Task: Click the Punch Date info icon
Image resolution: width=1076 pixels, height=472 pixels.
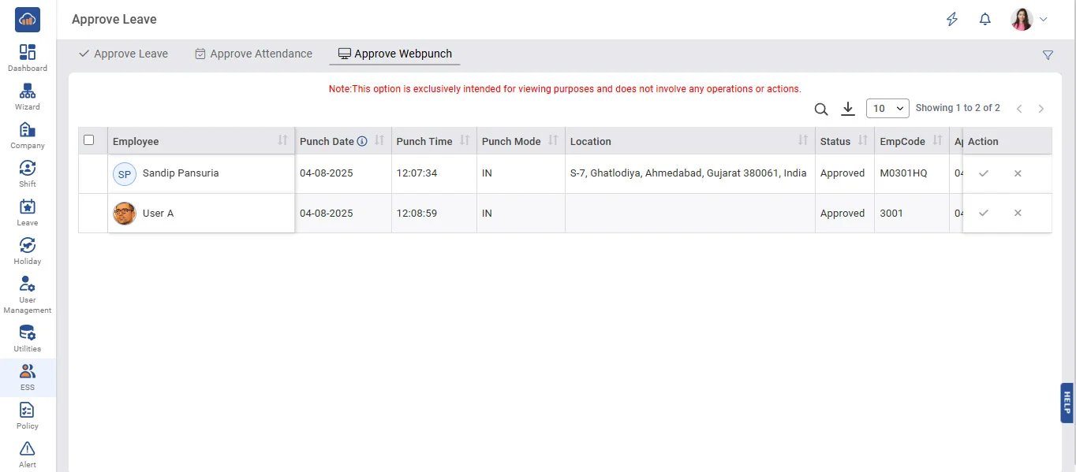Action: coord(362,142)
